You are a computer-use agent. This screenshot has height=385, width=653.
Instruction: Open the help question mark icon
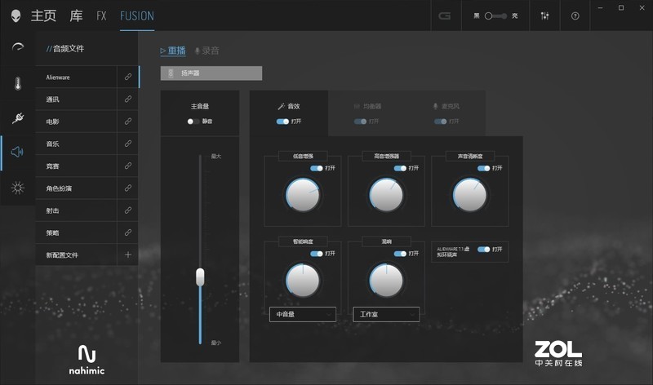(575, 15)
